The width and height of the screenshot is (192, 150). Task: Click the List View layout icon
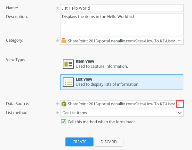tap(68, 82)
